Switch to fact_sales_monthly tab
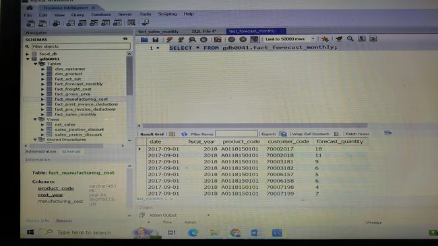Viewport: 438px width, 246px height. point(158,32)
